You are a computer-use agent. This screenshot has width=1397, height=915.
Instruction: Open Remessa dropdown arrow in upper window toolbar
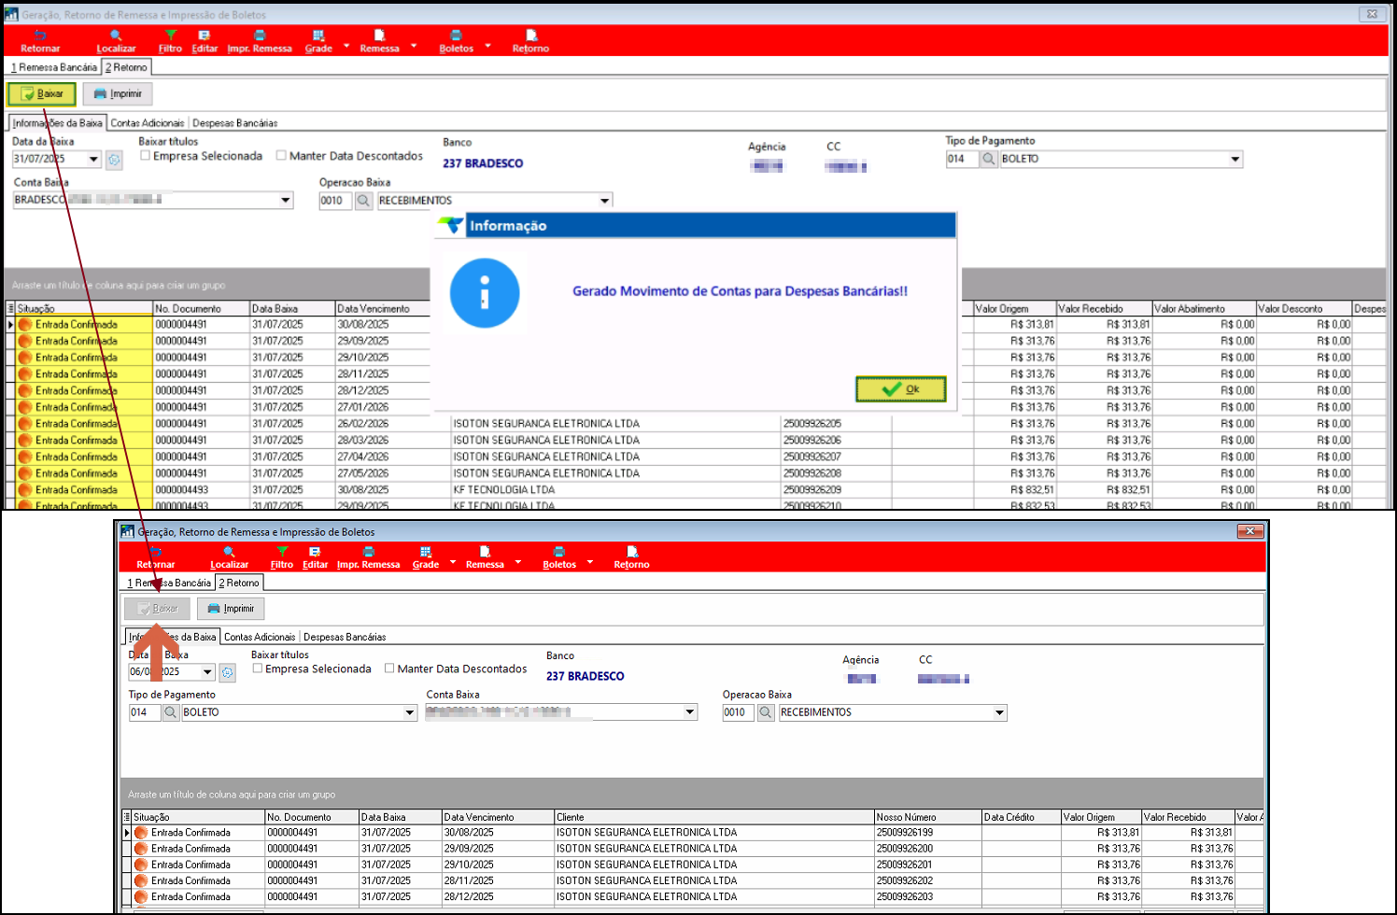pyautogui.click(x=414, y=45)
